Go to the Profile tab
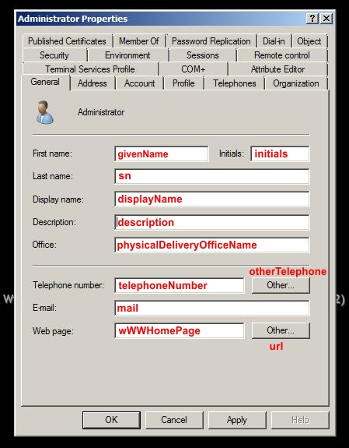 tap(183, 83)
